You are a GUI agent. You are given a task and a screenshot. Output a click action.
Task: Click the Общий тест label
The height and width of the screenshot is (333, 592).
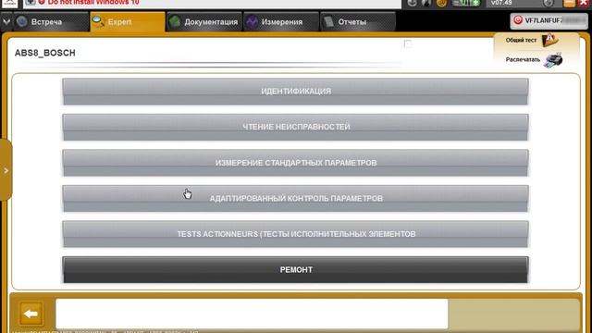coord(521,40)
